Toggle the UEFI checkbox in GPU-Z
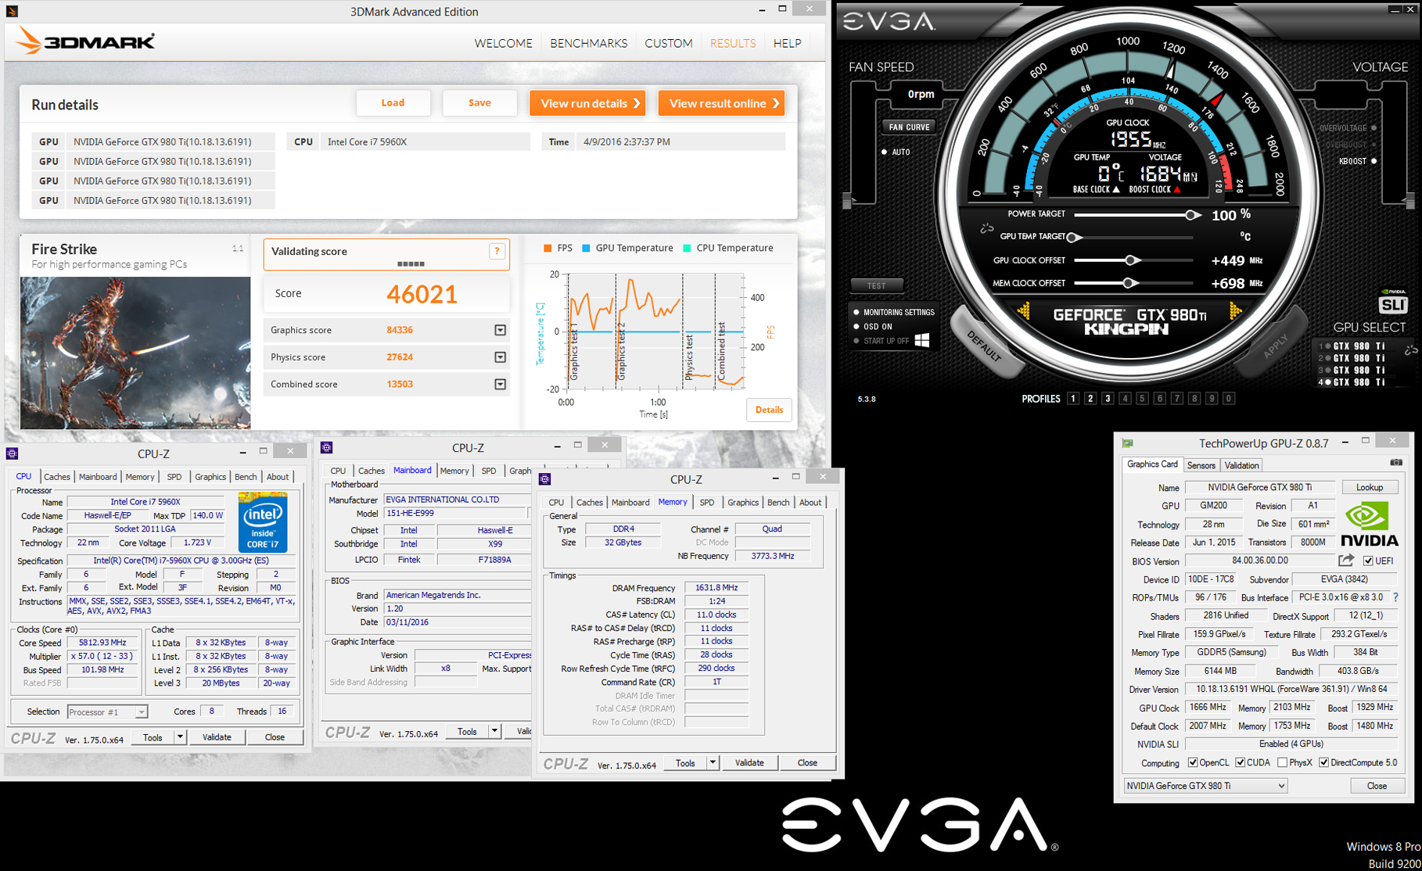Image resolution: width=1422 pixels, height=871 pixels. point(1368,561)
